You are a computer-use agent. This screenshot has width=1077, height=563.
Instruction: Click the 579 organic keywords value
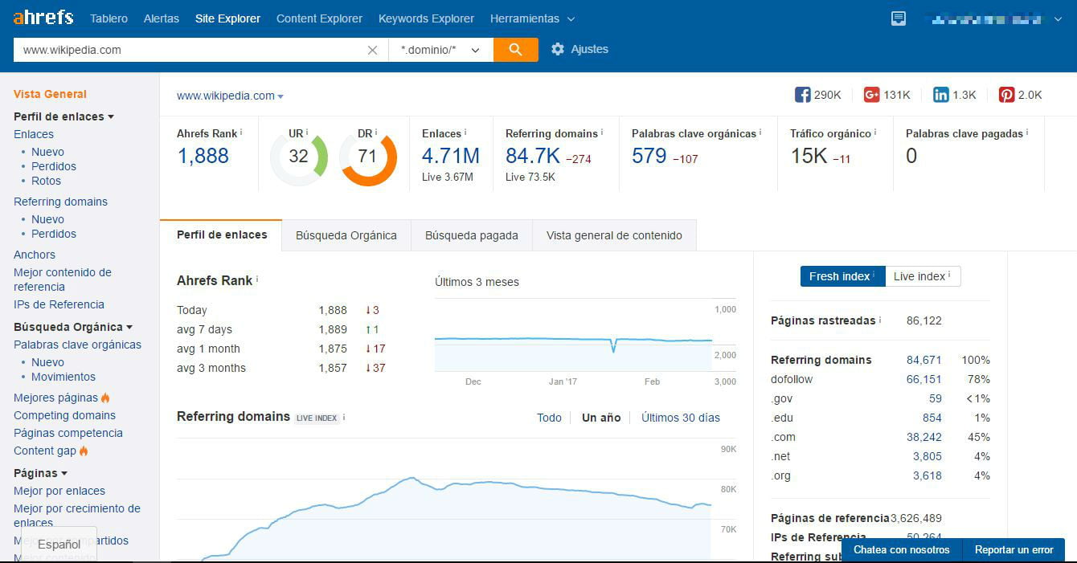(x=649, y=156)
